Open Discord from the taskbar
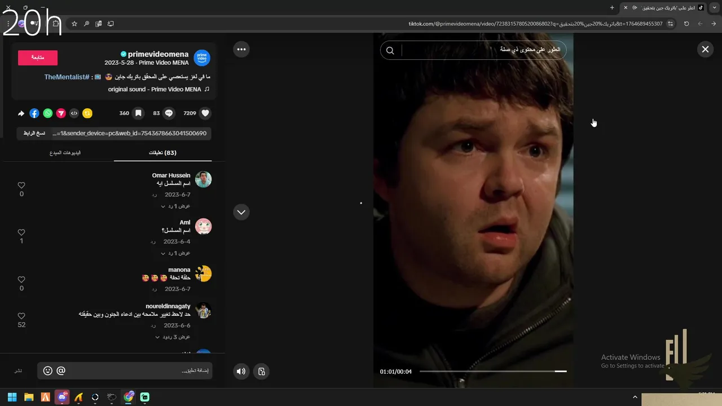Screen dimensions: 722x406 (x=62, y=397)
